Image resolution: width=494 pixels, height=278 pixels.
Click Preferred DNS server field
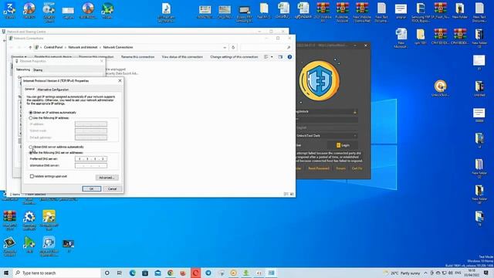coord(91,159)
